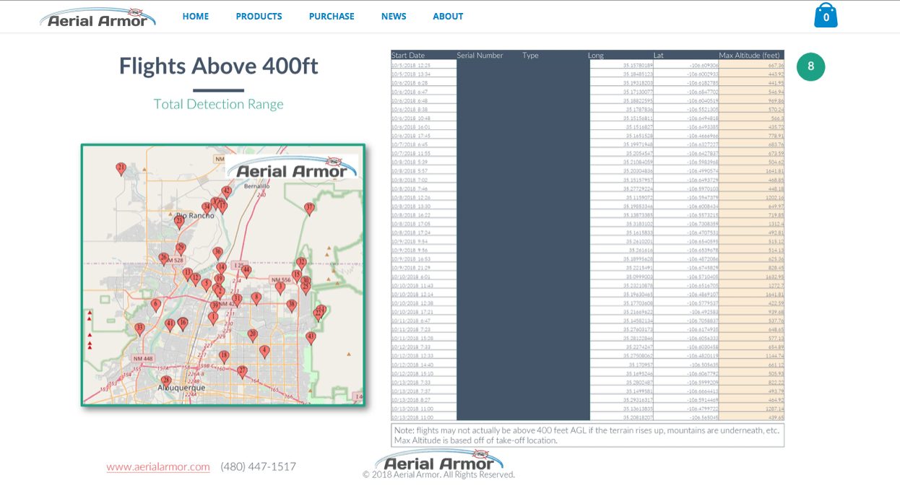Select map marker 14
The width and height of the screenshot is (900, 496).
222,269
